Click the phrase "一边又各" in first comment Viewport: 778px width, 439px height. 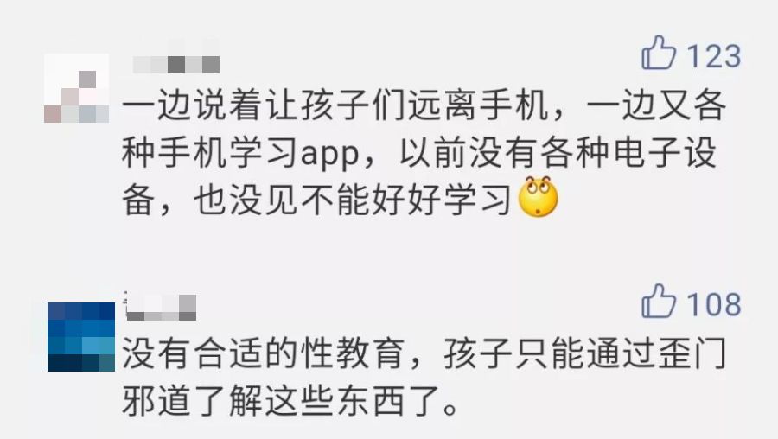point(656,105)
